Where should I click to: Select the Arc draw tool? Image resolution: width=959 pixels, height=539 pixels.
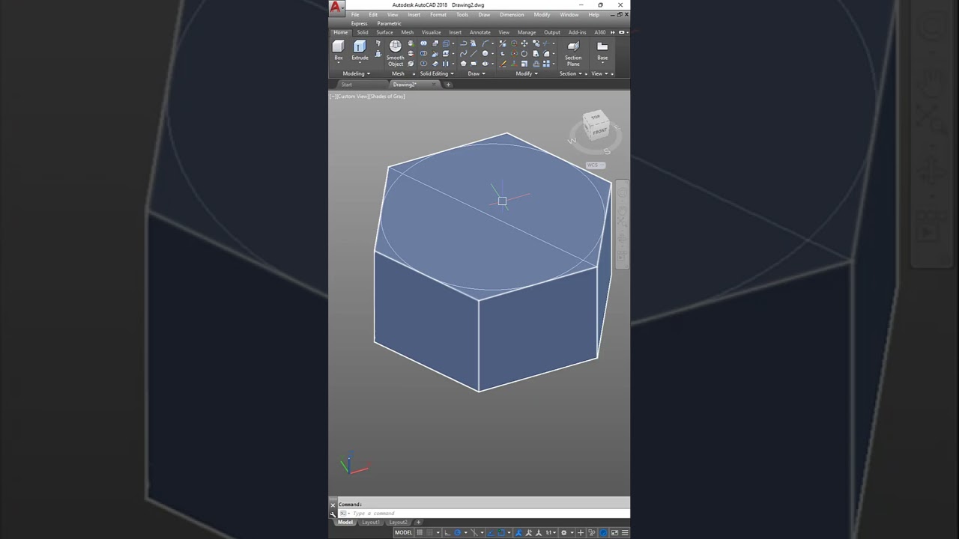485,43
